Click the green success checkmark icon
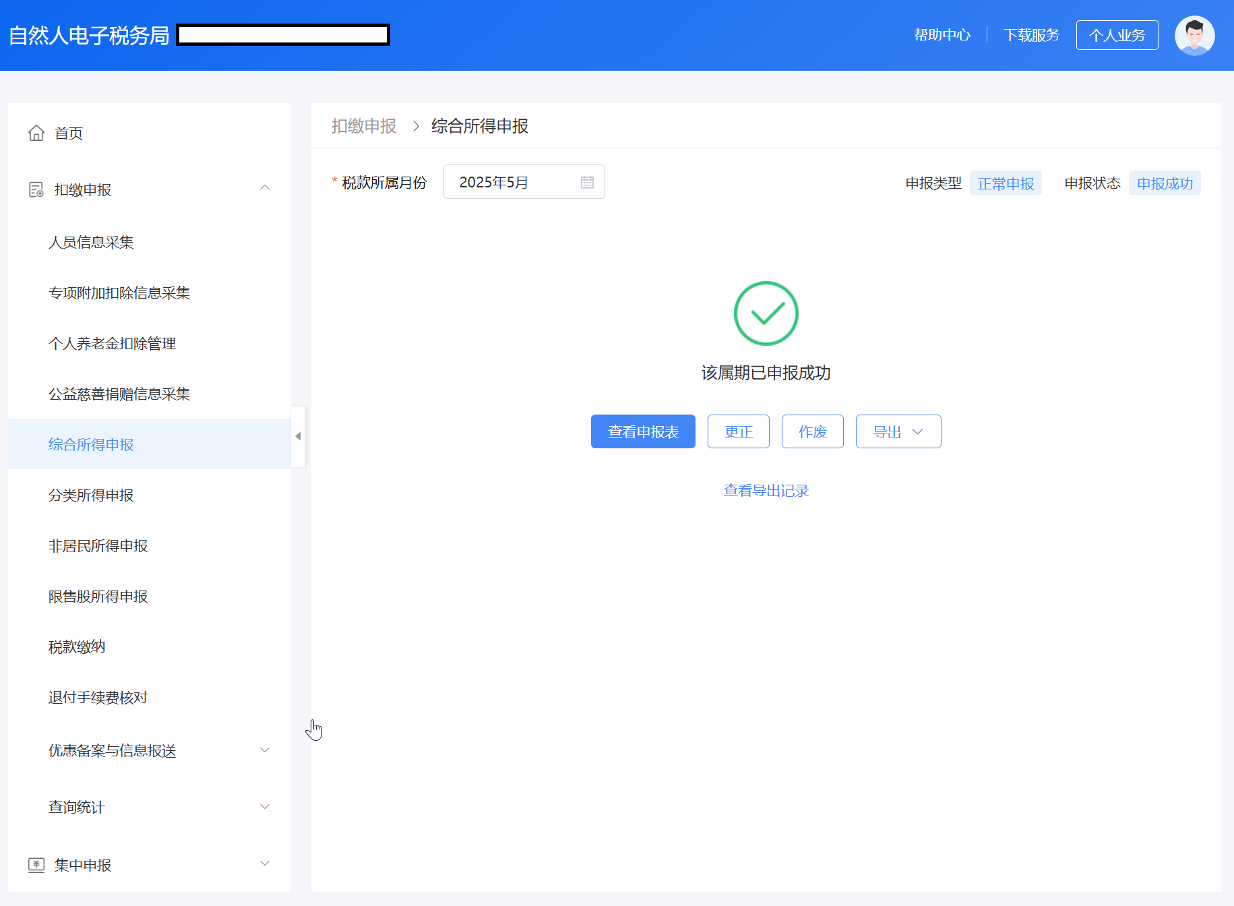 (766, 313)
